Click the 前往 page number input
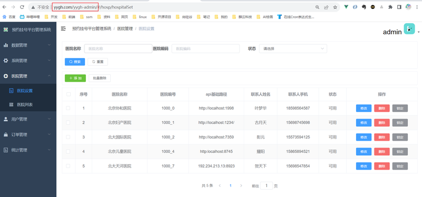Image resolution: width=422 pixels, height=197 pixels. (266, 186)
